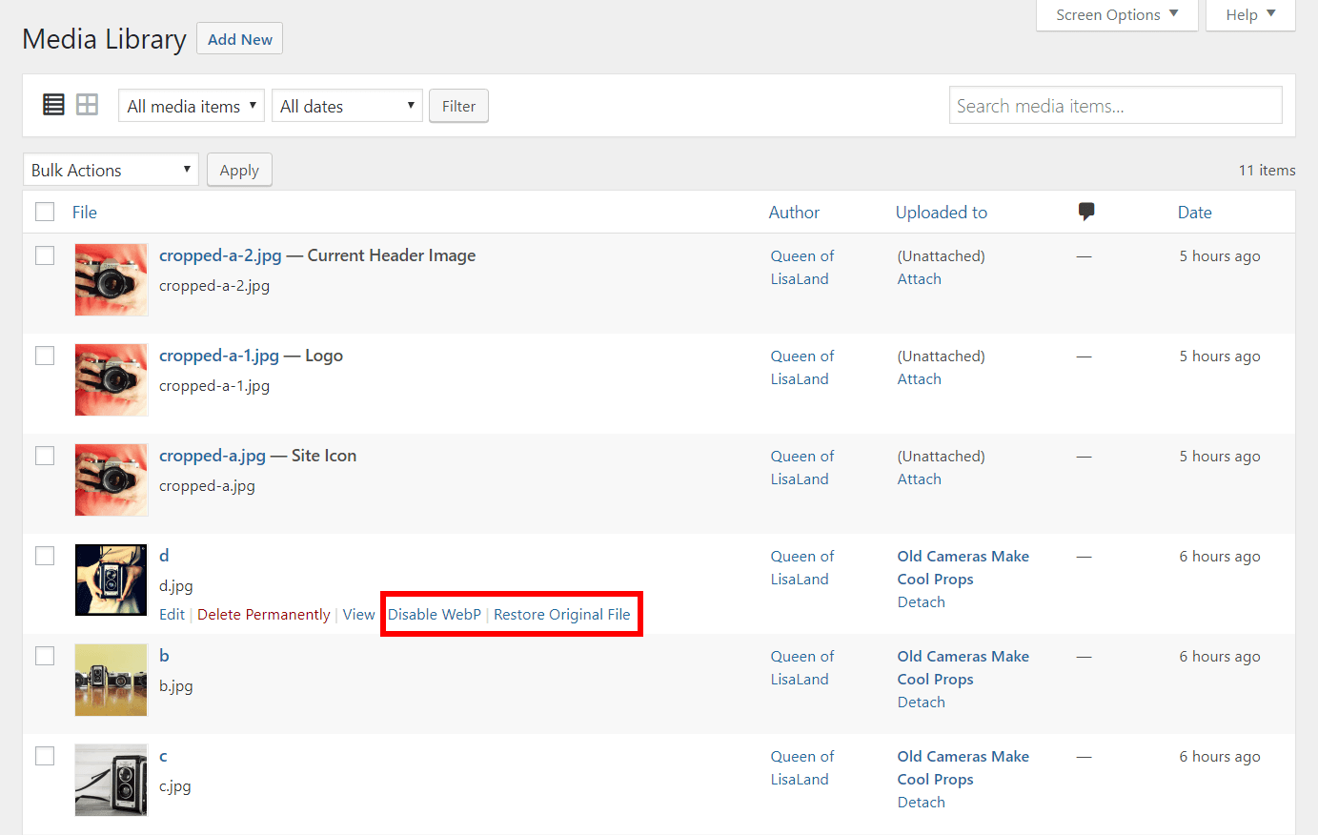Screen dimensions: 1318x835
Task: Open the All media items dropdown
Action: (192, 106)
